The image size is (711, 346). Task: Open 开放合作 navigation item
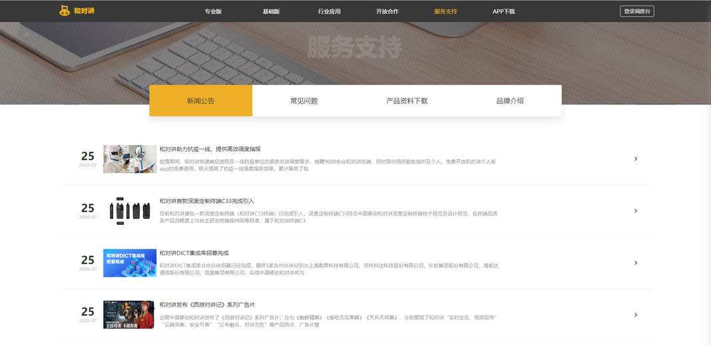tap(387, 11)
